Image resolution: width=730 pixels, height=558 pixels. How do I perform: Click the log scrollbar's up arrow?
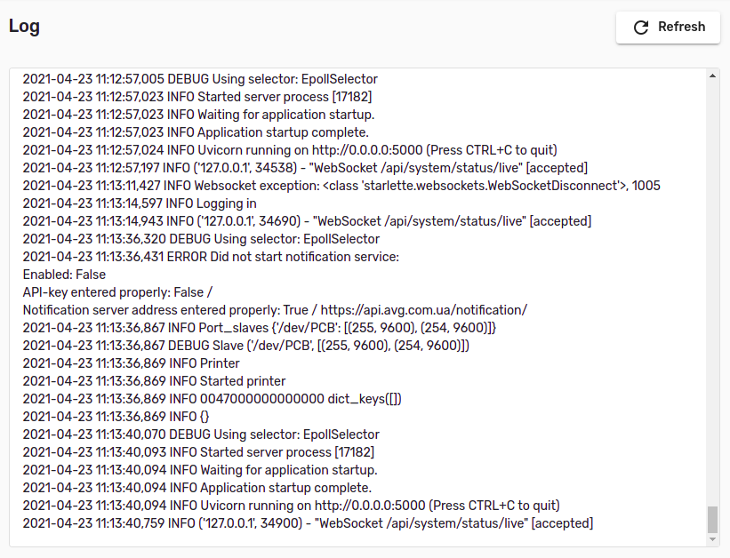(x=712, y=76)
